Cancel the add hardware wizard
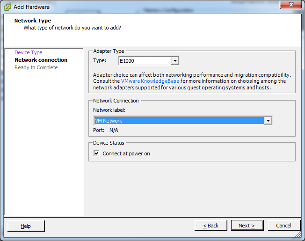Image resolution: width=305 pixels, height=241 pixels. tap(284, 226)
